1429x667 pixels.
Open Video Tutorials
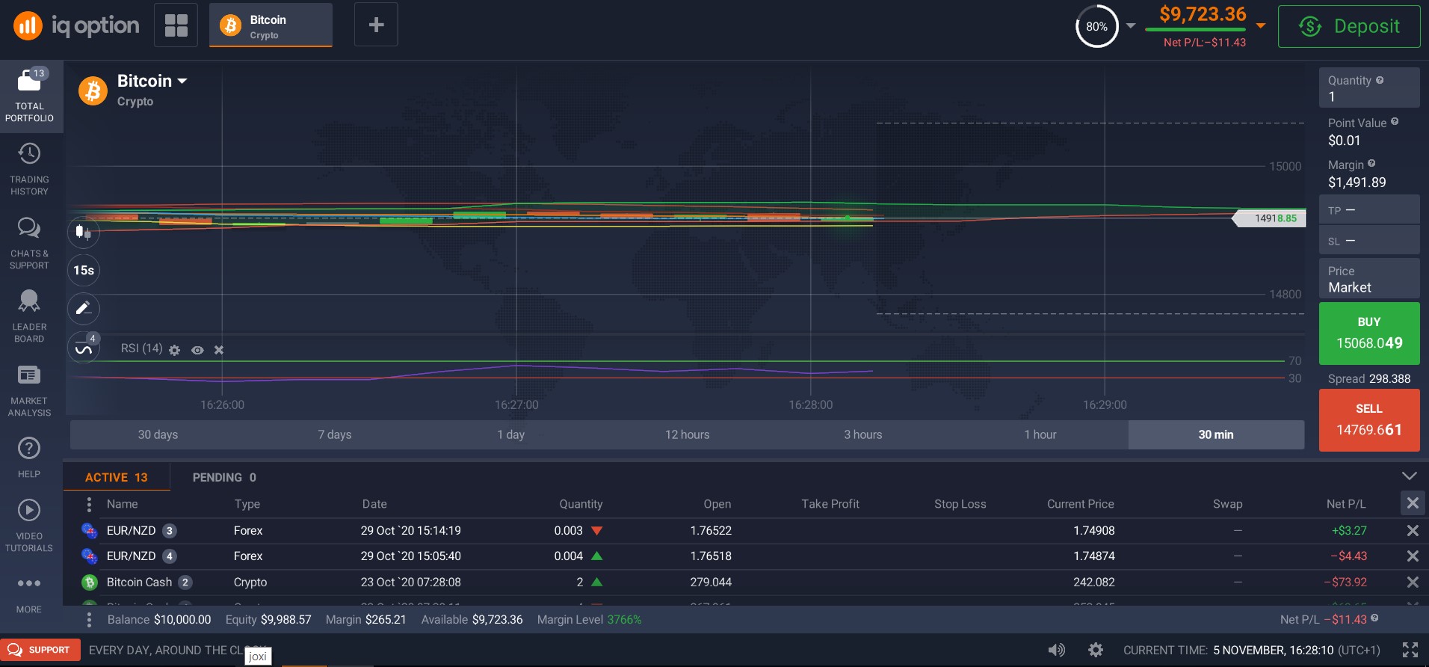(29, 525)
